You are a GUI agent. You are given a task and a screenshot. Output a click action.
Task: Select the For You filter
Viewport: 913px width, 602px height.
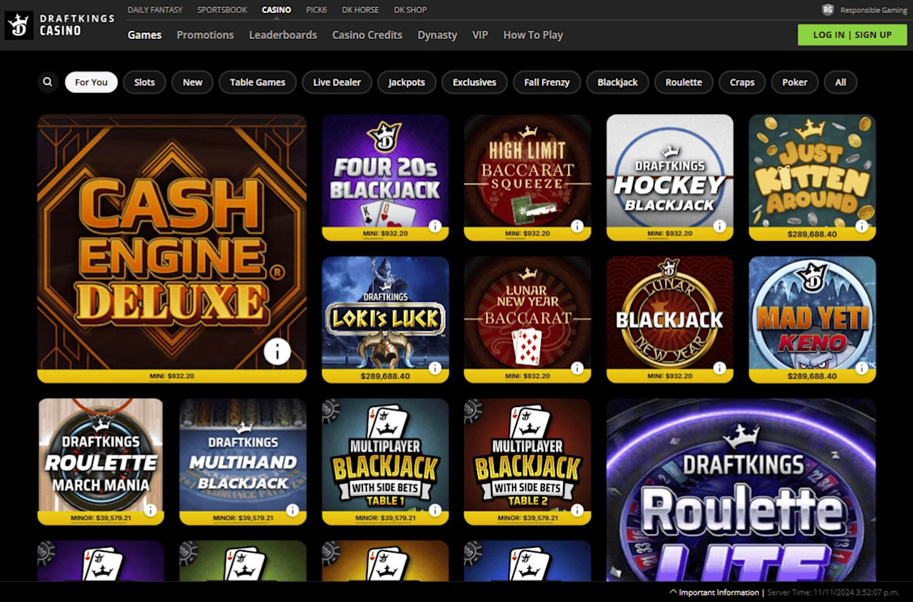pyautogui.click(x=92, y=82)
